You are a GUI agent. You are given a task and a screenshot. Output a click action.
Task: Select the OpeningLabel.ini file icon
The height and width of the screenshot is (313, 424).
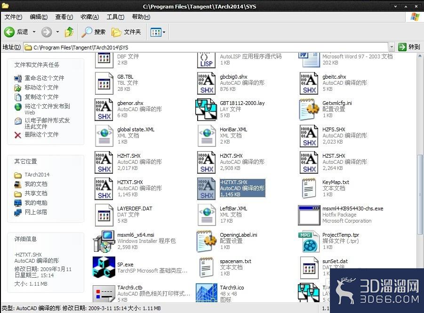(x=207, y=241)
